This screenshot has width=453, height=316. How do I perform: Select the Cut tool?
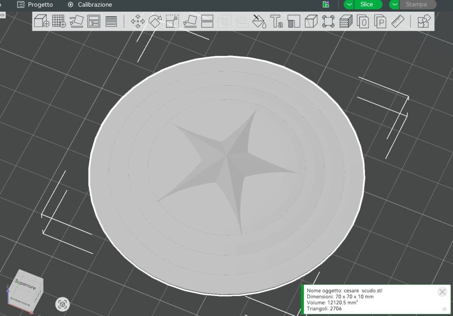point(207,21)
